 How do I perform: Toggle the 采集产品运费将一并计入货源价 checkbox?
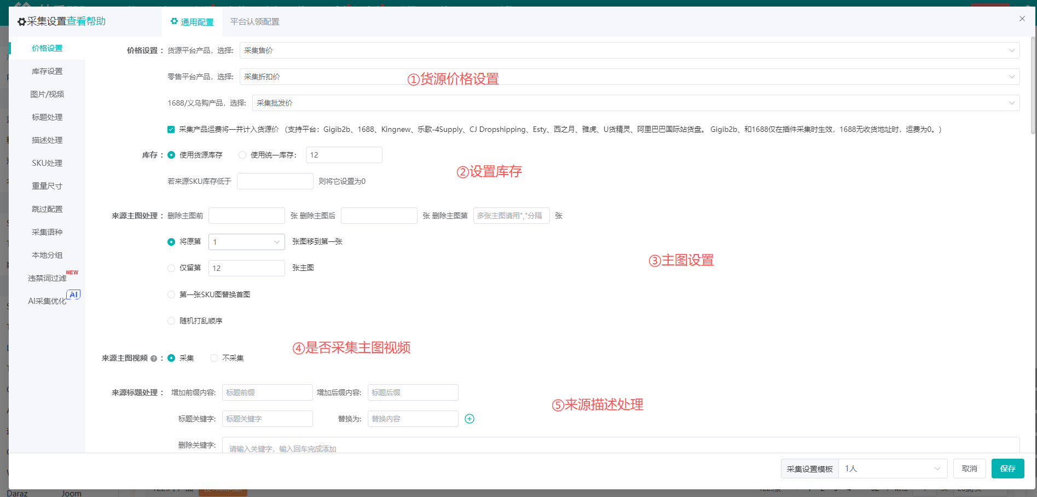coord(171,130)
